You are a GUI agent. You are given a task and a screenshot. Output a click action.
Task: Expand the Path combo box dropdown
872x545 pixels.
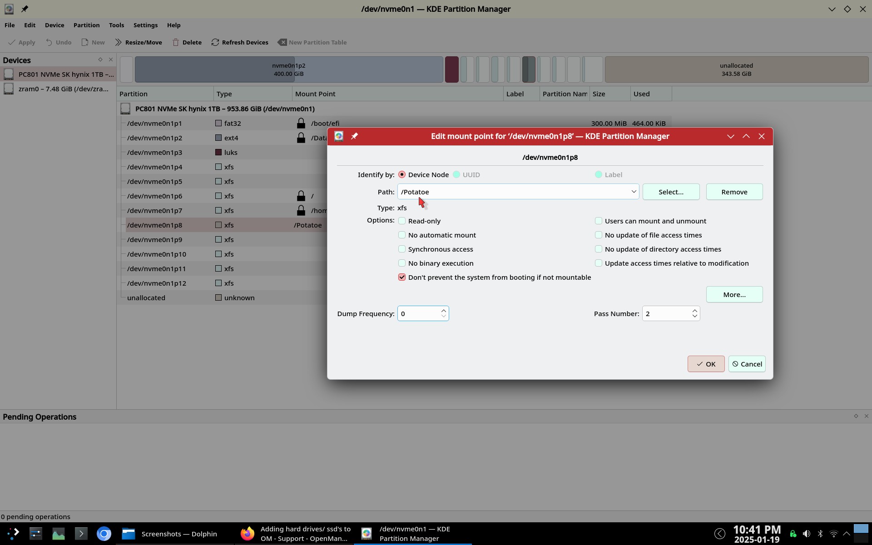(633, 192)
